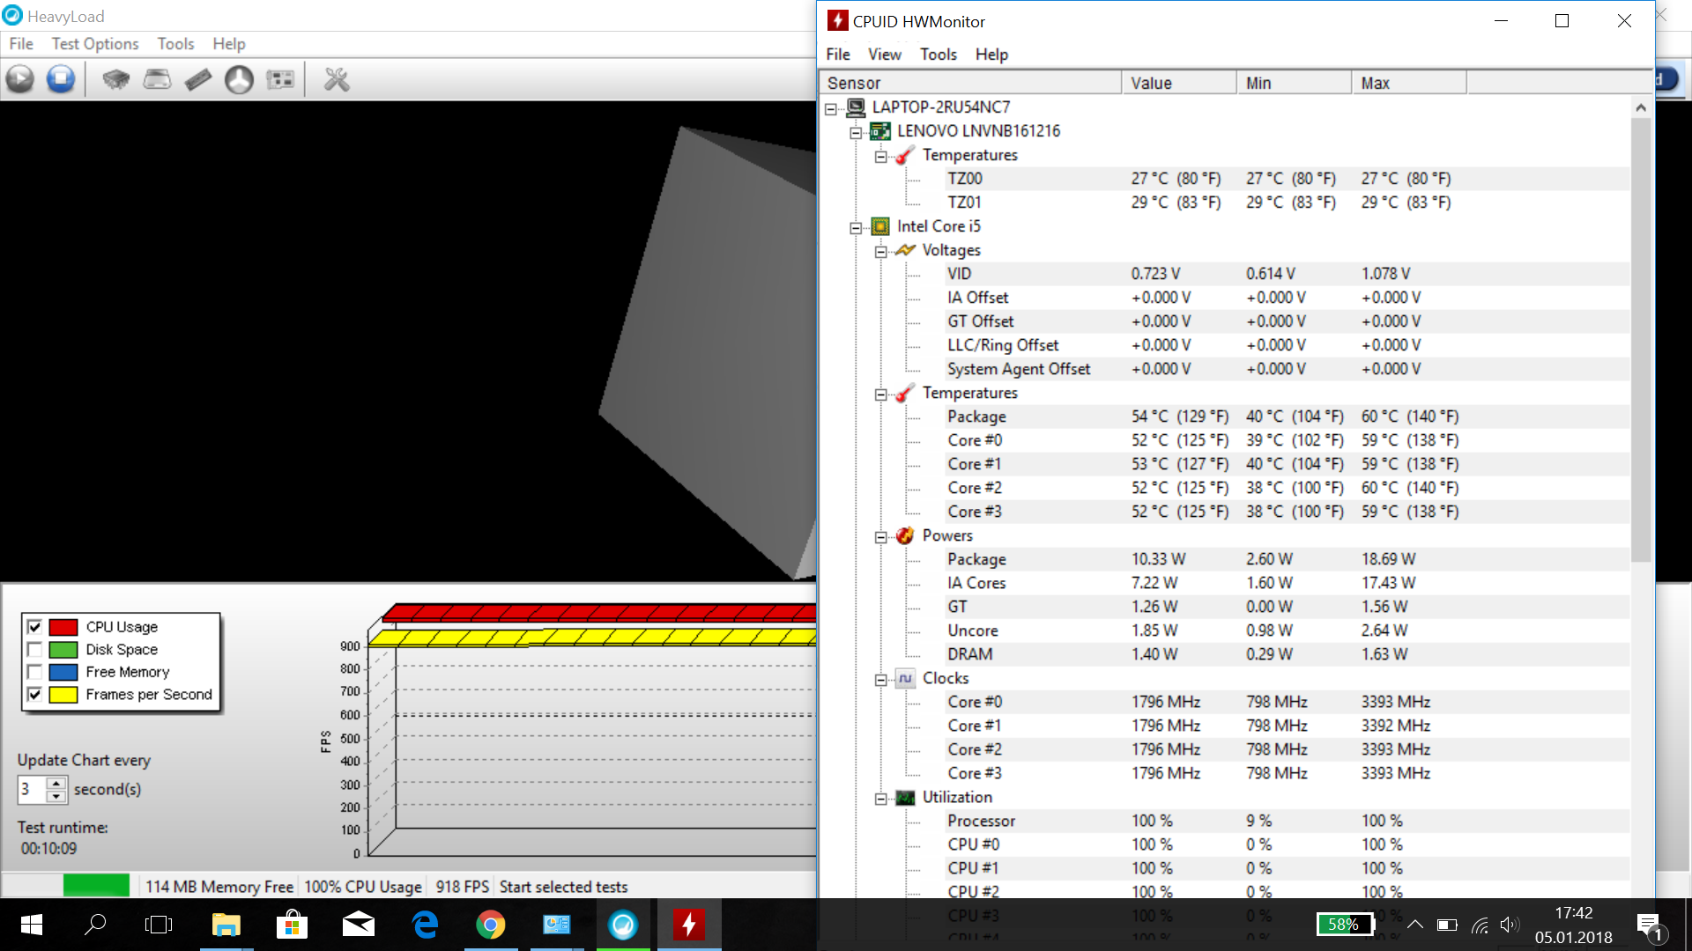Enable the Free Memory checkbox
Image resolution: width=1692 pixels, height=951 pixels.
coord(34,672)
